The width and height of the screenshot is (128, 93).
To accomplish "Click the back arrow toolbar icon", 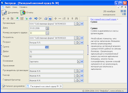I will point(4,18).
